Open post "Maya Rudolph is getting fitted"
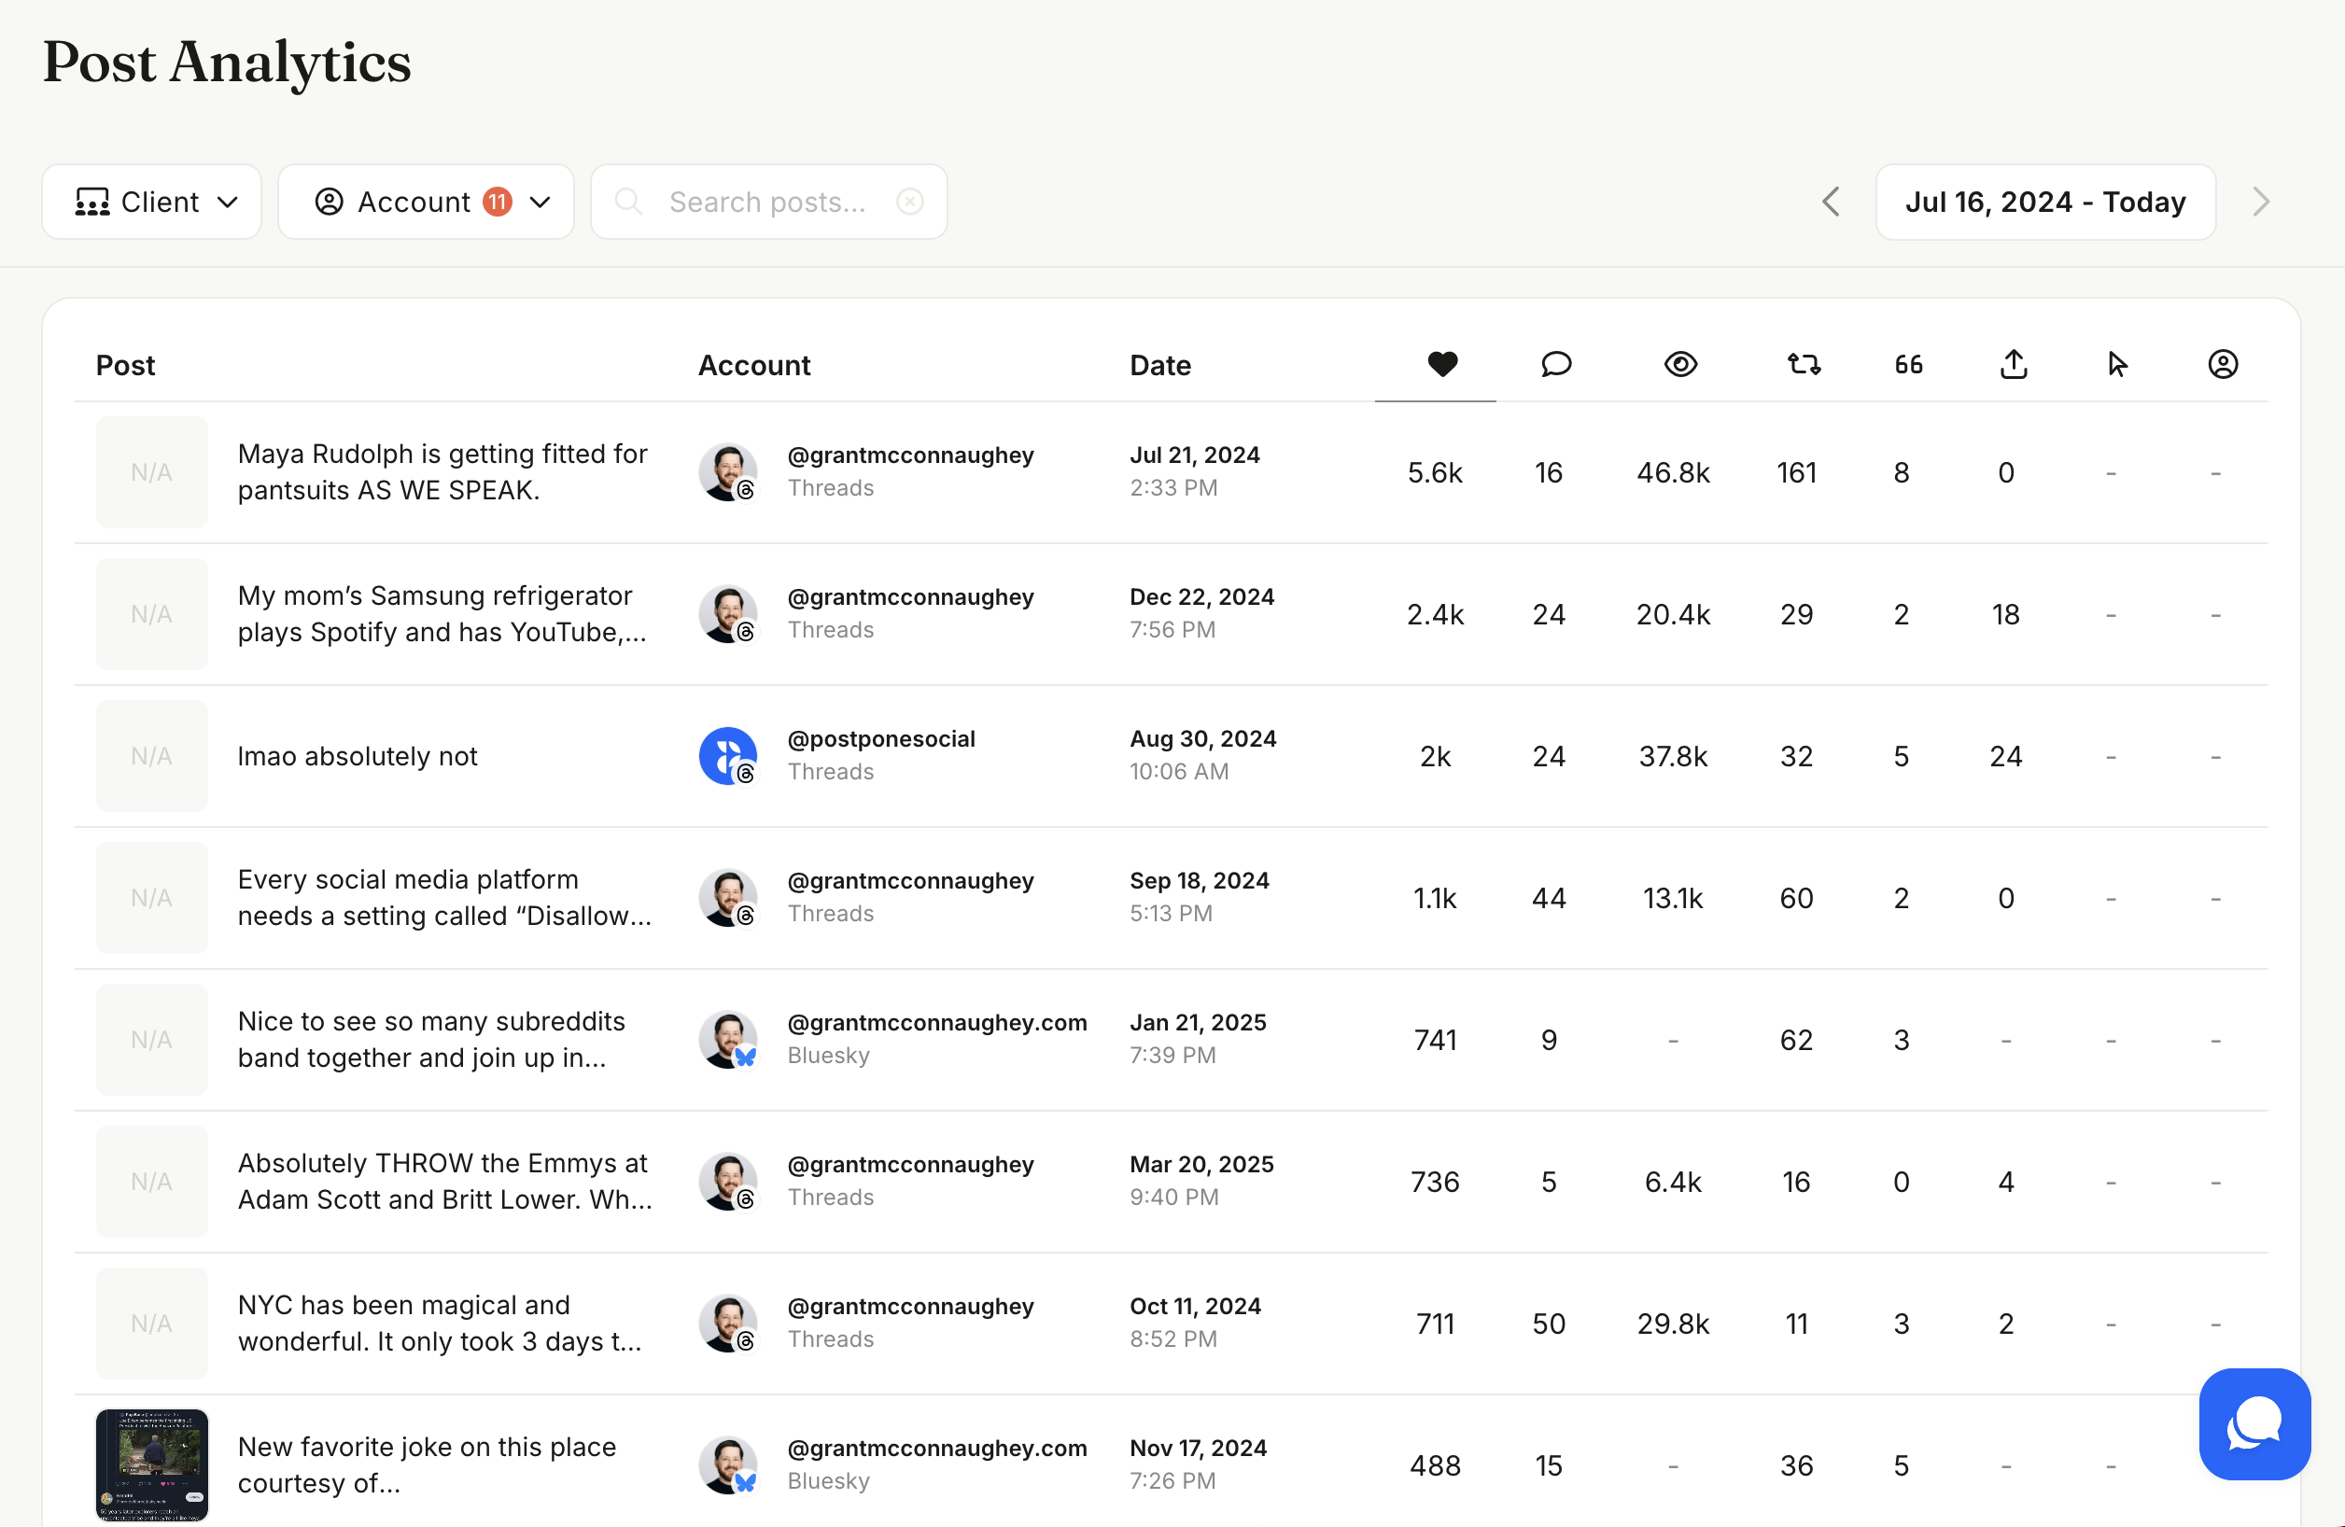Viewport: 2345px width, 1527px height. pos(442,472)
